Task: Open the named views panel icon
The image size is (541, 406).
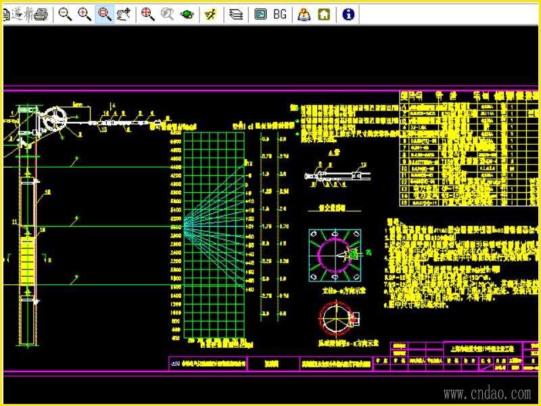Action: 260,14
